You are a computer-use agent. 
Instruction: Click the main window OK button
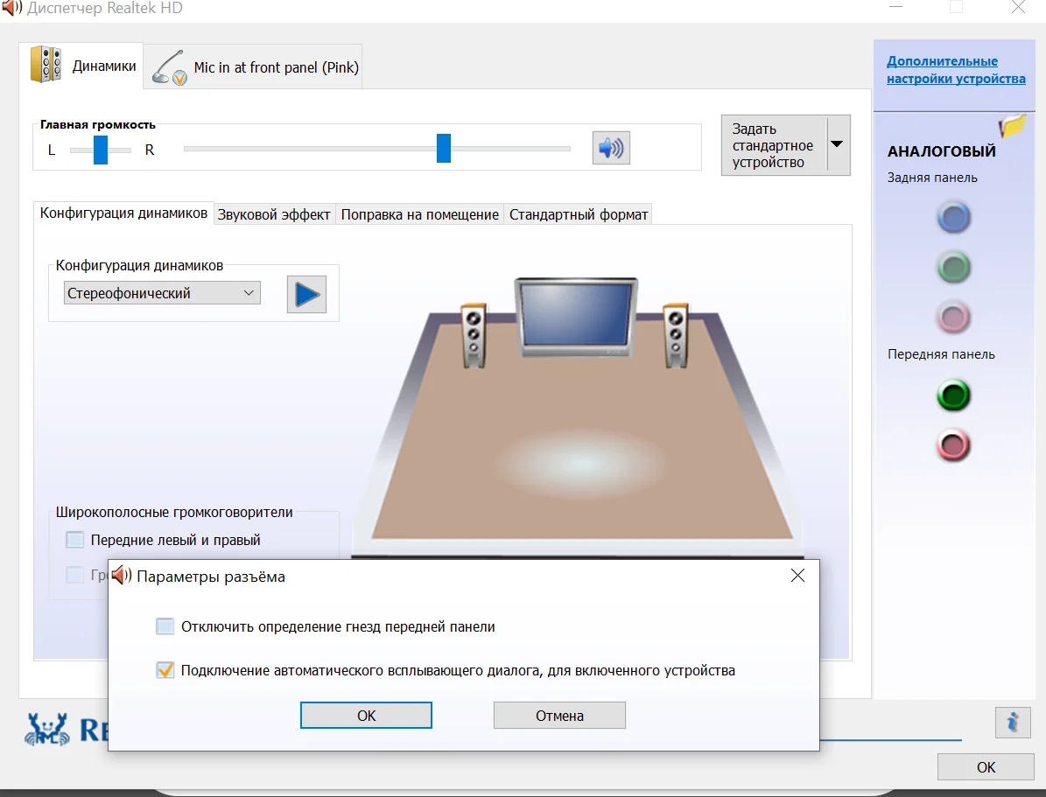click(x=986, y=767)
